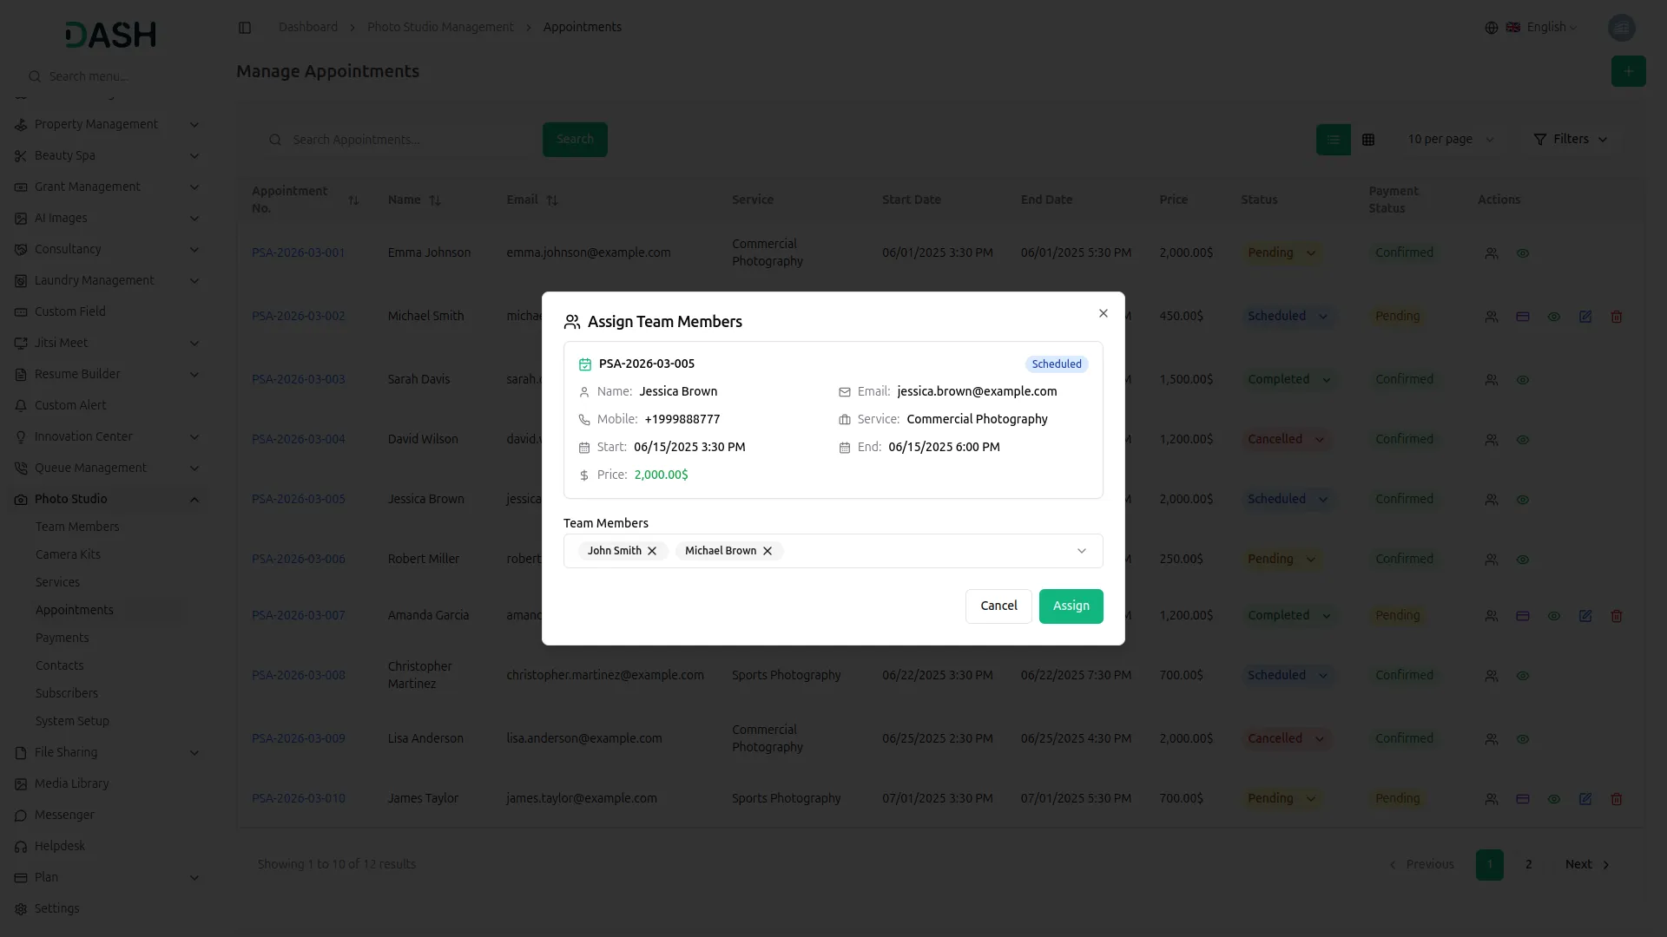The height and width of the screenshot is (937, 1667).
Task: Sort by the Email column sort icon
Action: [553, 200]
